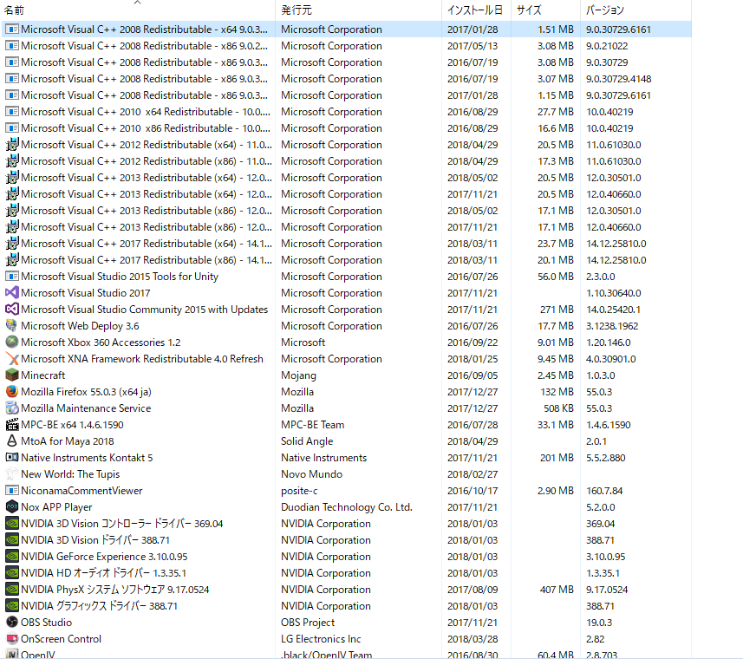
Task: Click the Xbox 360 Accessories 1.2 icon
Action: point(12,342)
